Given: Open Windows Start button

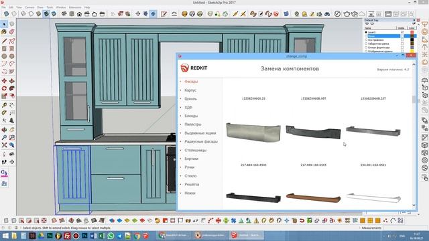Looking at the screenshot, I should tap(5, 236).
